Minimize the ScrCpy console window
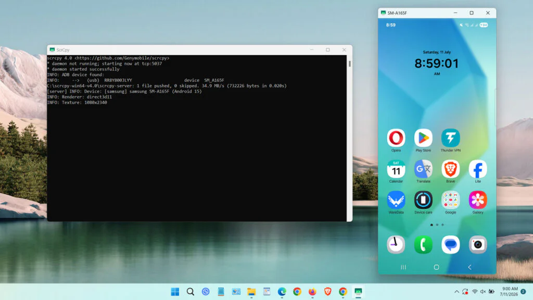 (312, 49)
